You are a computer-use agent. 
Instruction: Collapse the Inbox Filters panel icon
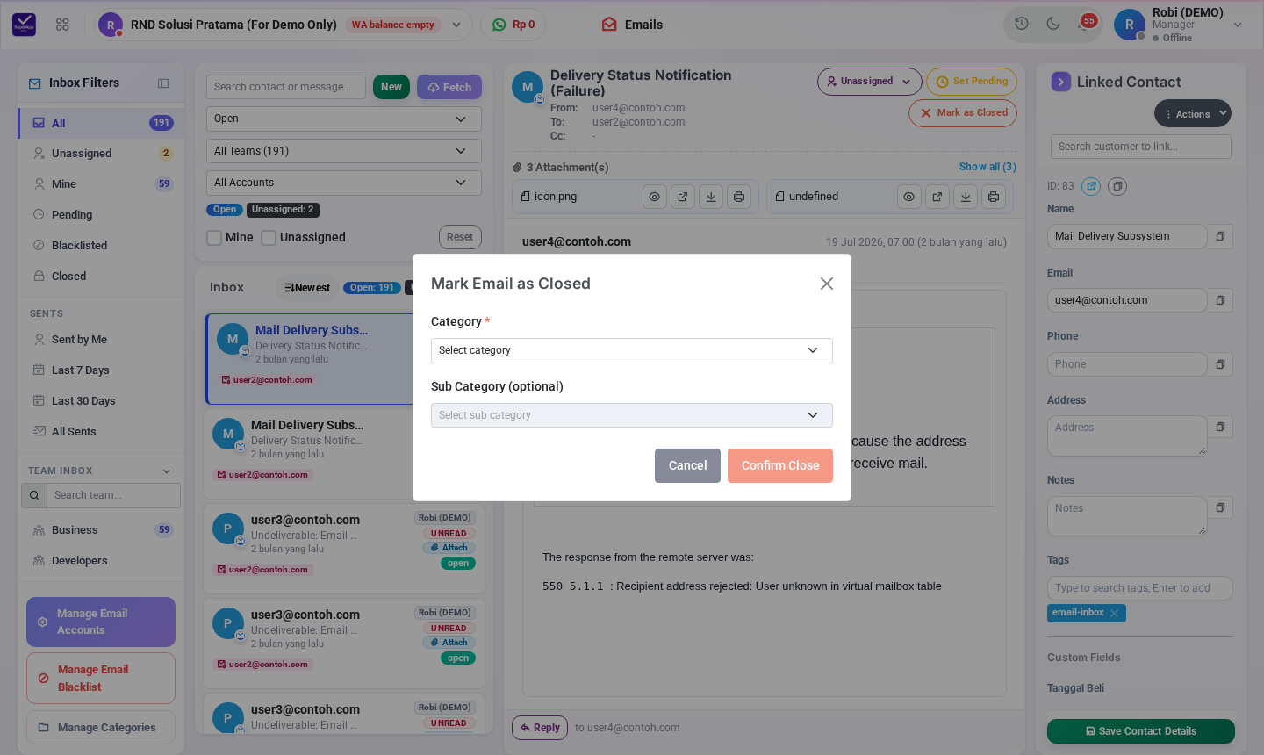coord(163,83)
